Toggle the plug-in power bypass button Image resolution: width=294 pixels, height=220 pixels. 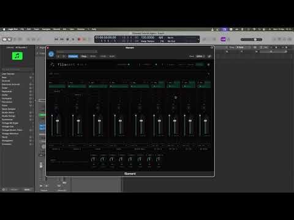point(51,54)
